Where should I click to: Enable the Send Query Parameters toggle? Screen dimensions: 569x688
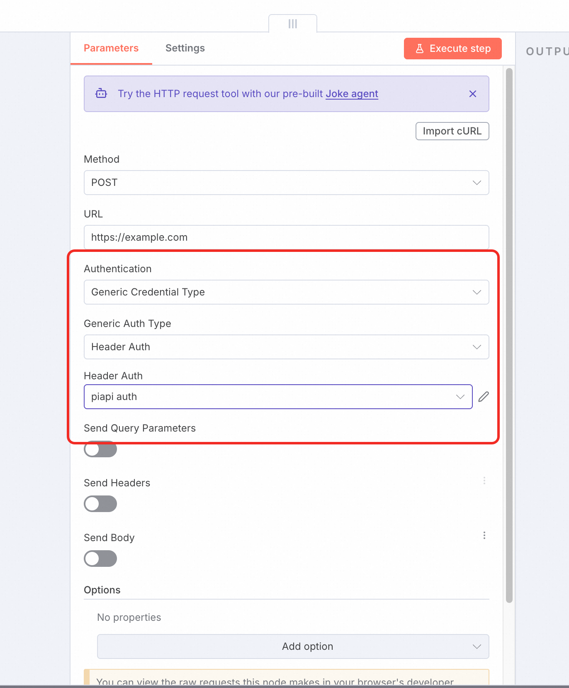pos(100,449)
